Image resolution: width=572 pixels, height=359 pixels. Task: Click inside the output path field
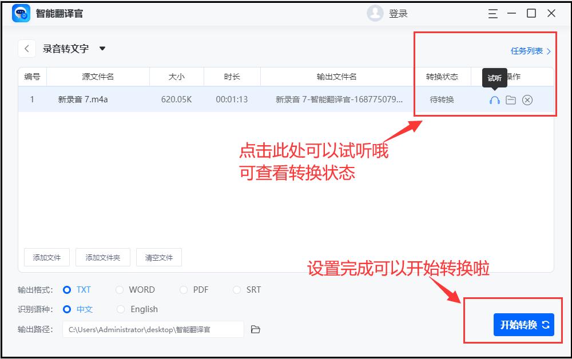154,329
